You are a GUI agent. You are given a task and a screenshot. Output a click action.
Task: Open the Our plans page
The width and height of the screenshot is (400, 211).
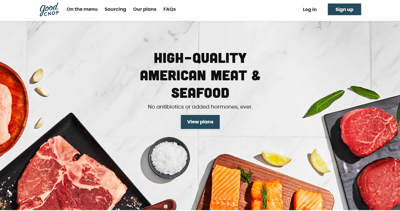coord(145,9)
